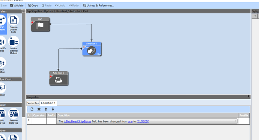Open Usings & References dialog
Viewport: 259px width, 140px height.
pyautogui.click(x=98, y=6)
